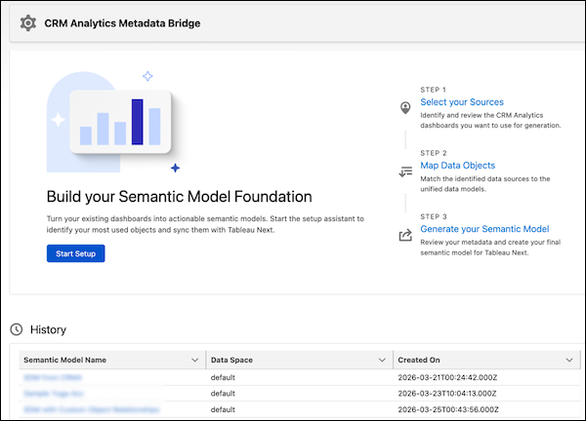Image resolution: width=586 pixels, height=421 pixels.
Task: Click the History section heading
Action: coord(48,329)
